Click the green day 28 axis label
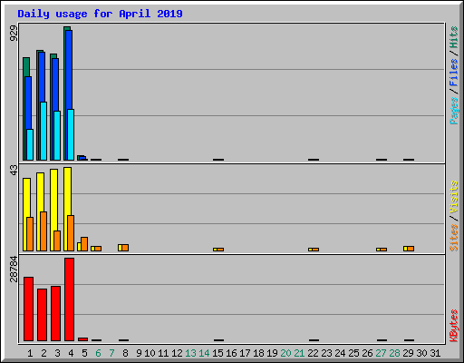Screen dimensions: 464x363 point(394,353)
